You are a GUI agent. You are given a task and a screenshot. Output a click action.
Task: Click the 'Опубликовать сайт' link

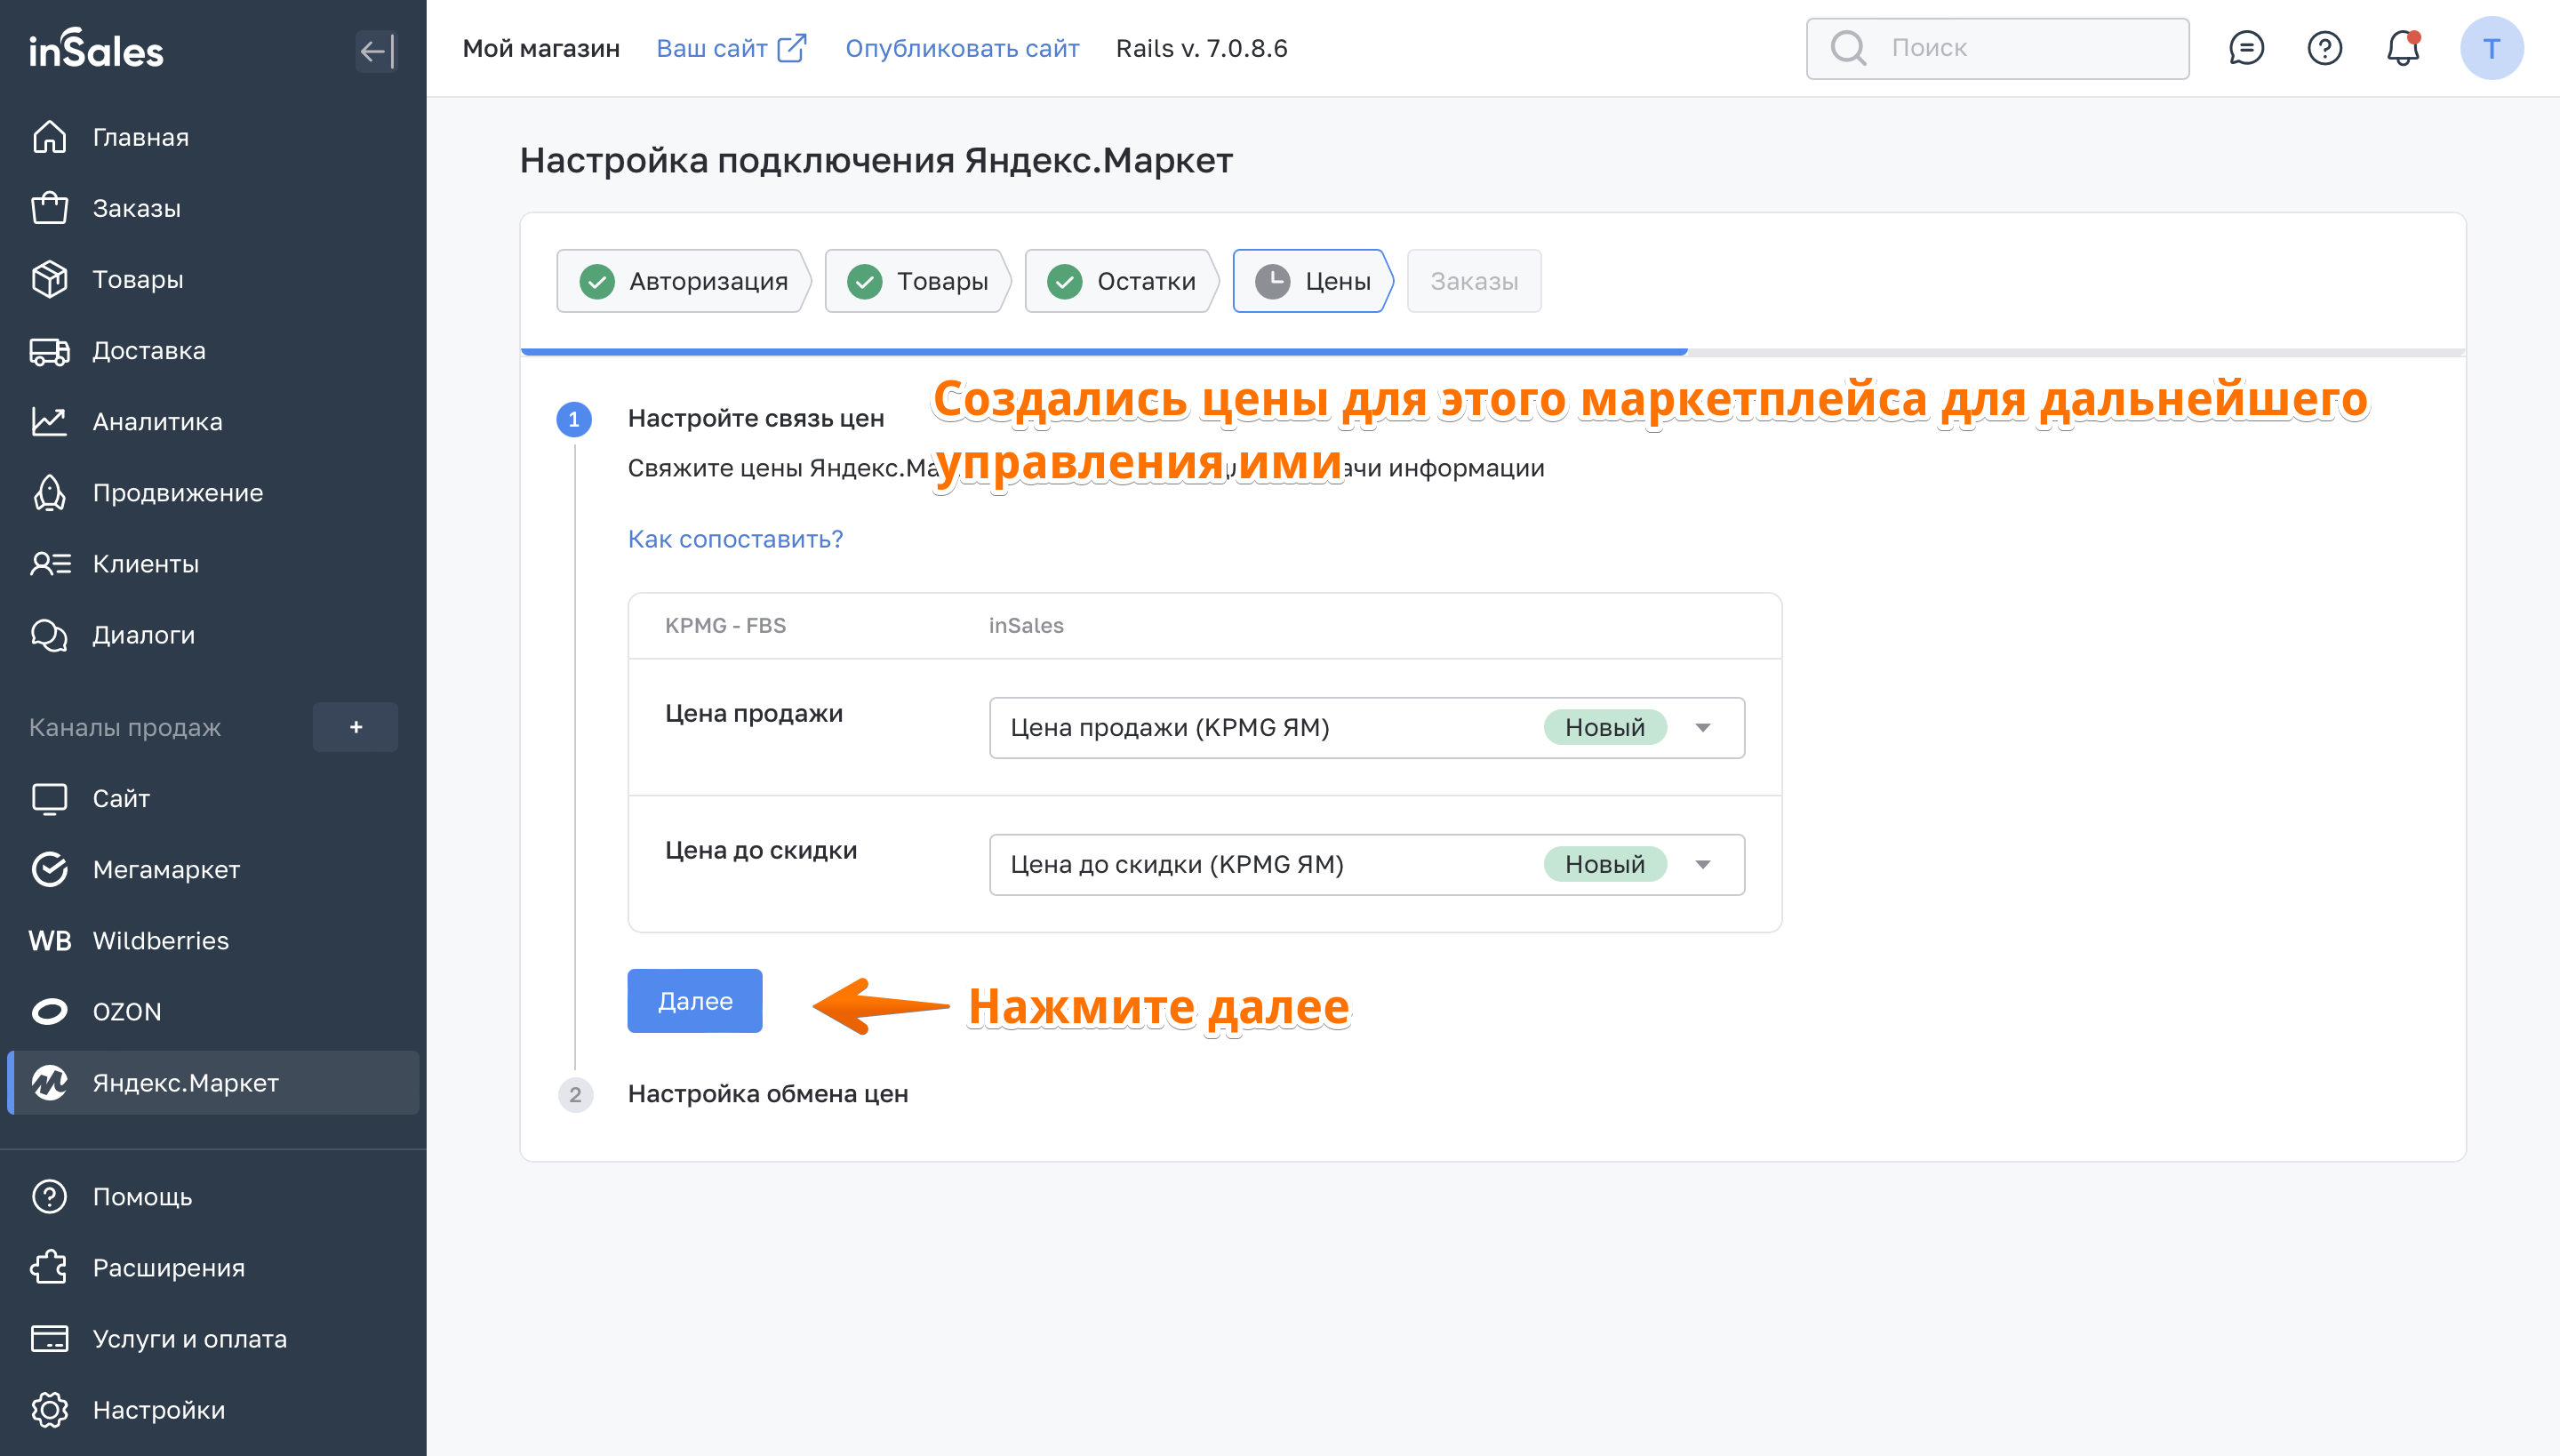961,48
